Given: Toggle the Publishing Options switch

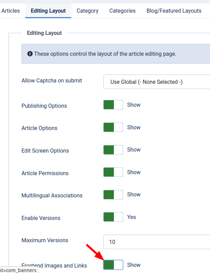Looking at the screenshot, I should 113,105.
